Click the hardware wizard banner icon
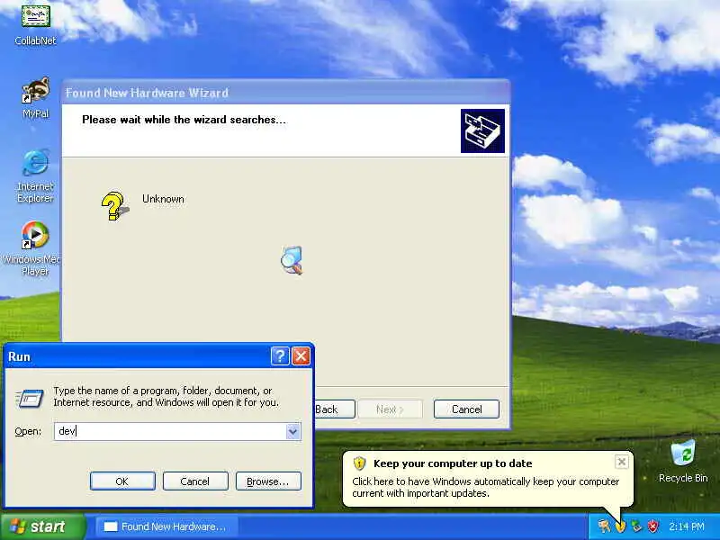 pyautogui.click(x=482, y=130)
